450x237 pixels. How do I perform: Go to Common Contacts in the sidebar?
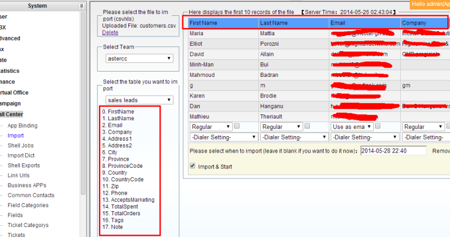point(31,195)
